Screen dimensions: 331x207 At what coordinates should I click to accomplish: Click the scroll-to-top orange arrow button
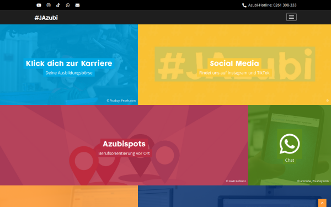tap(322, 203)
